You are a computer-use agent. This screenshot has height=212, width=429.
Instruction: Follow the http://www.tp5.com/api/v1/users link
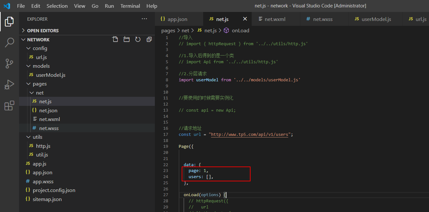250,134
